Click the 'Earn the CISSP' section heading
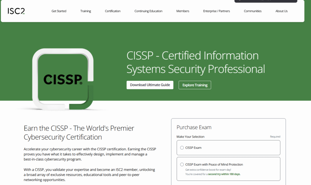Screen dimensions: 311x185 79,133
